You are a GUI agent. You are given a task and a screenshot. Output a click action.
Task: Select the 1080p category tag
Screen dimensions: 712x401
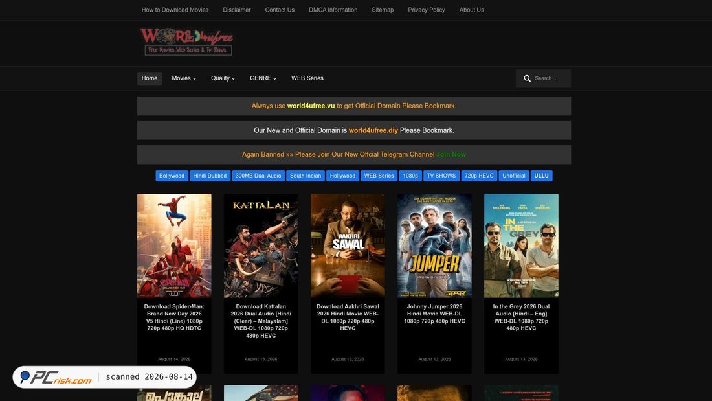pos(410,176)
